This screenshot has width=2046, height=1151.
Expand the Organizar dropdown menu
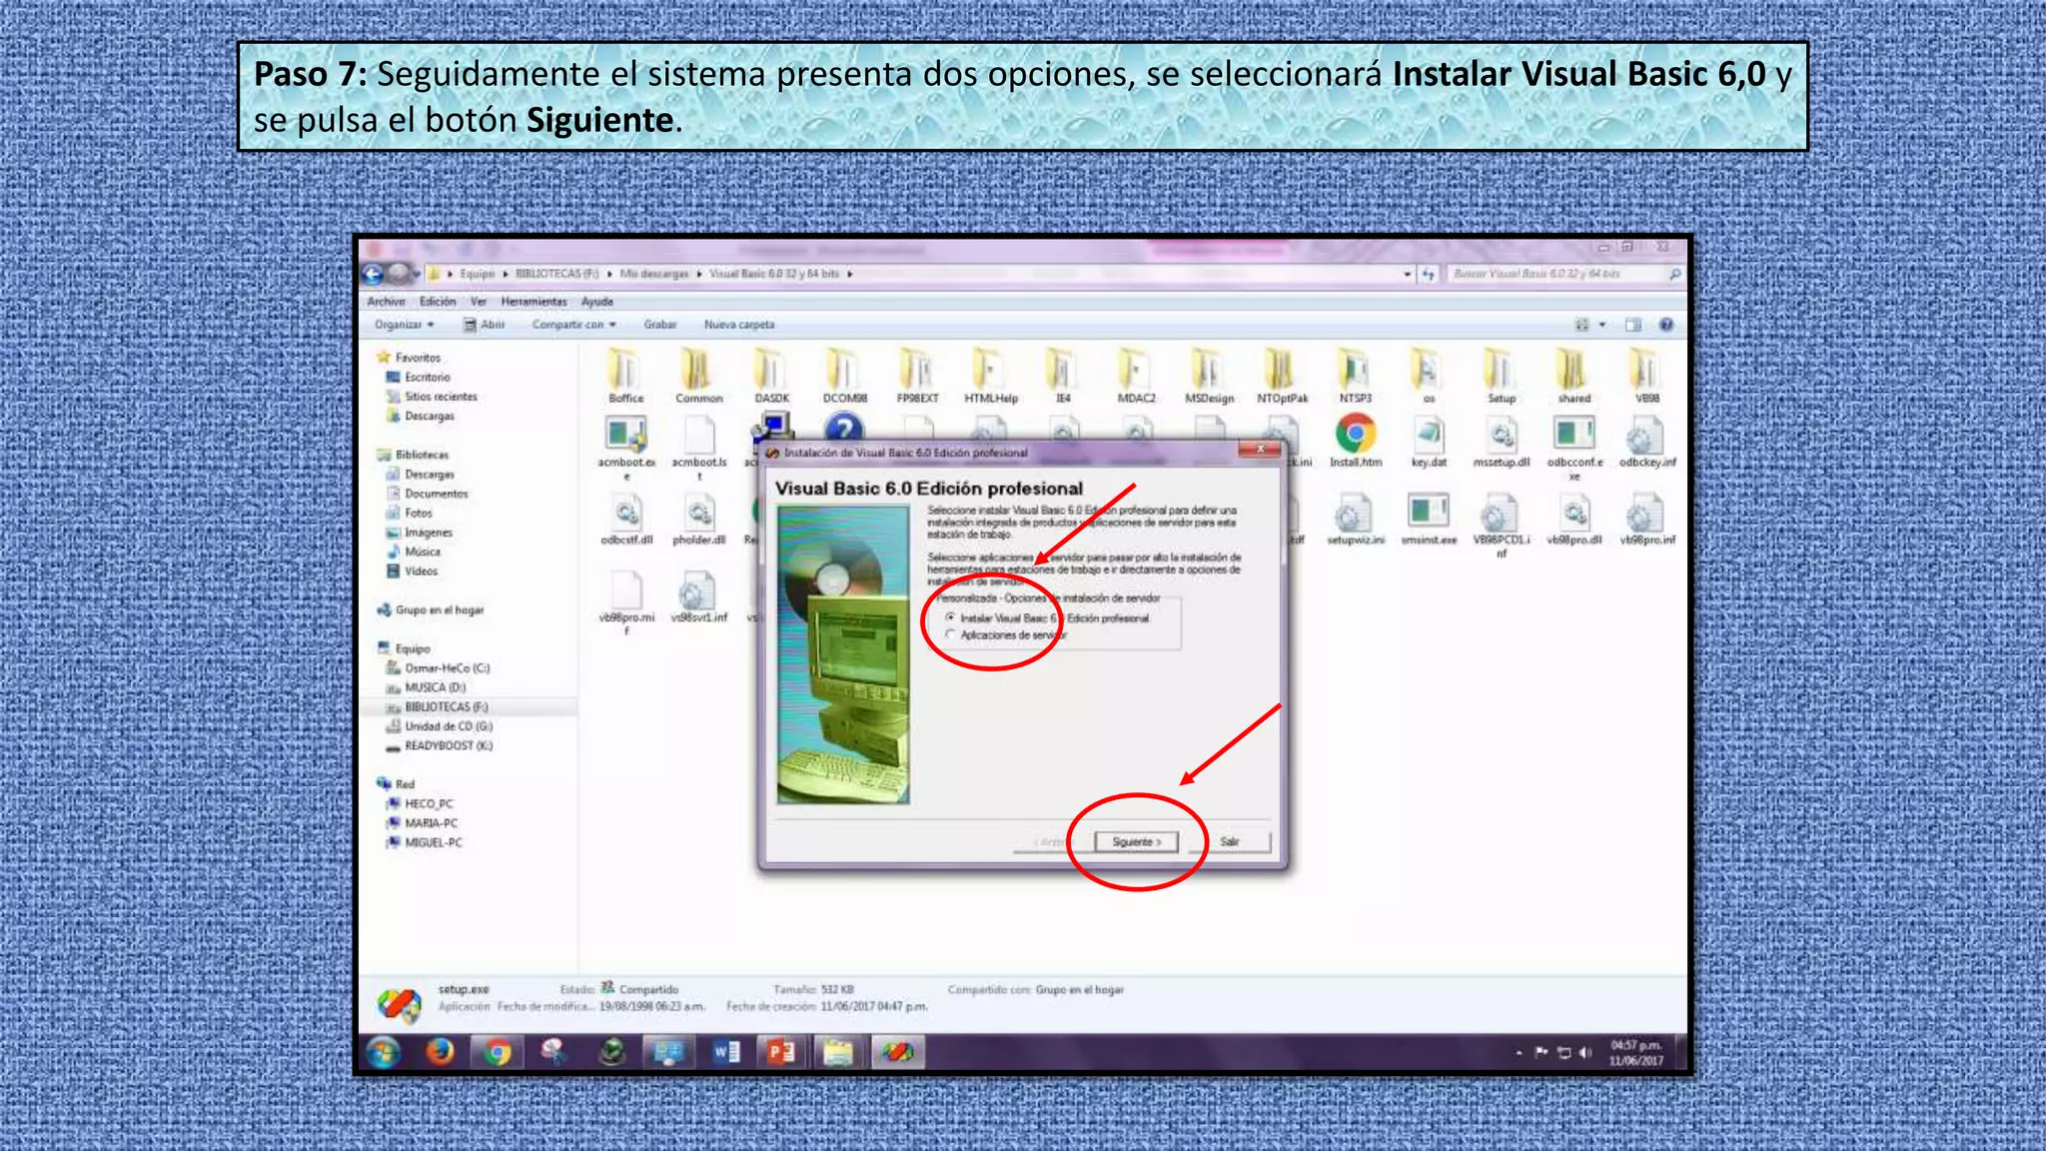(x=405, y=325)
